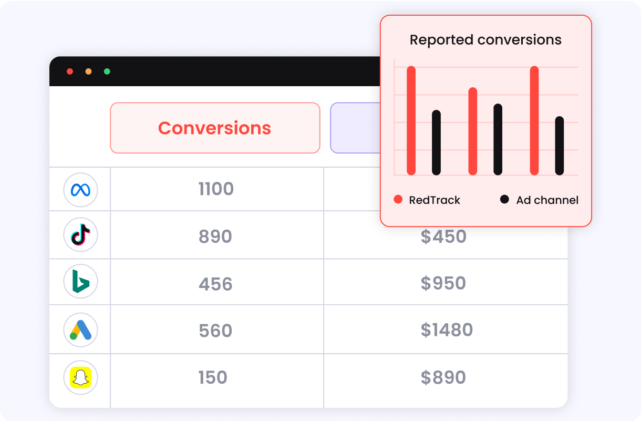The width and height of the screenshot is (641, 421).
Task: Click the red RedTrack legend dot
Action: point(398,199)
